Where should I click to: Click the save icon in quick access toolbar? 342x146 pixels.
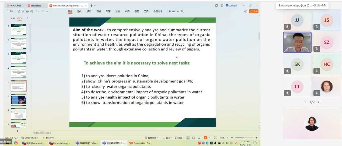click(x=19, y=11)
